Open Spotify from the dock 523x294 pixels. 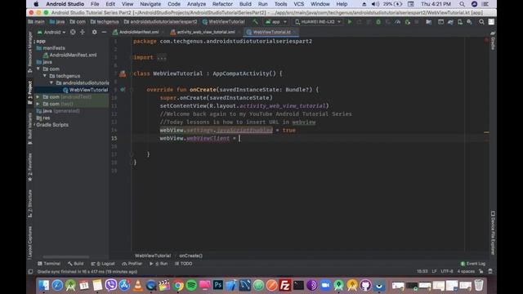[191, 285]
